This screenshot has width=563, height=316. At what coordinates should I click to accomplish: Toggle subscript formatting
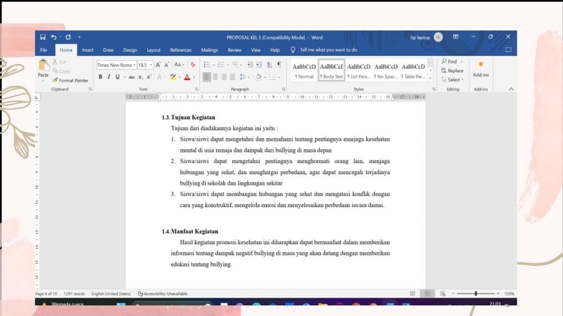140,77
